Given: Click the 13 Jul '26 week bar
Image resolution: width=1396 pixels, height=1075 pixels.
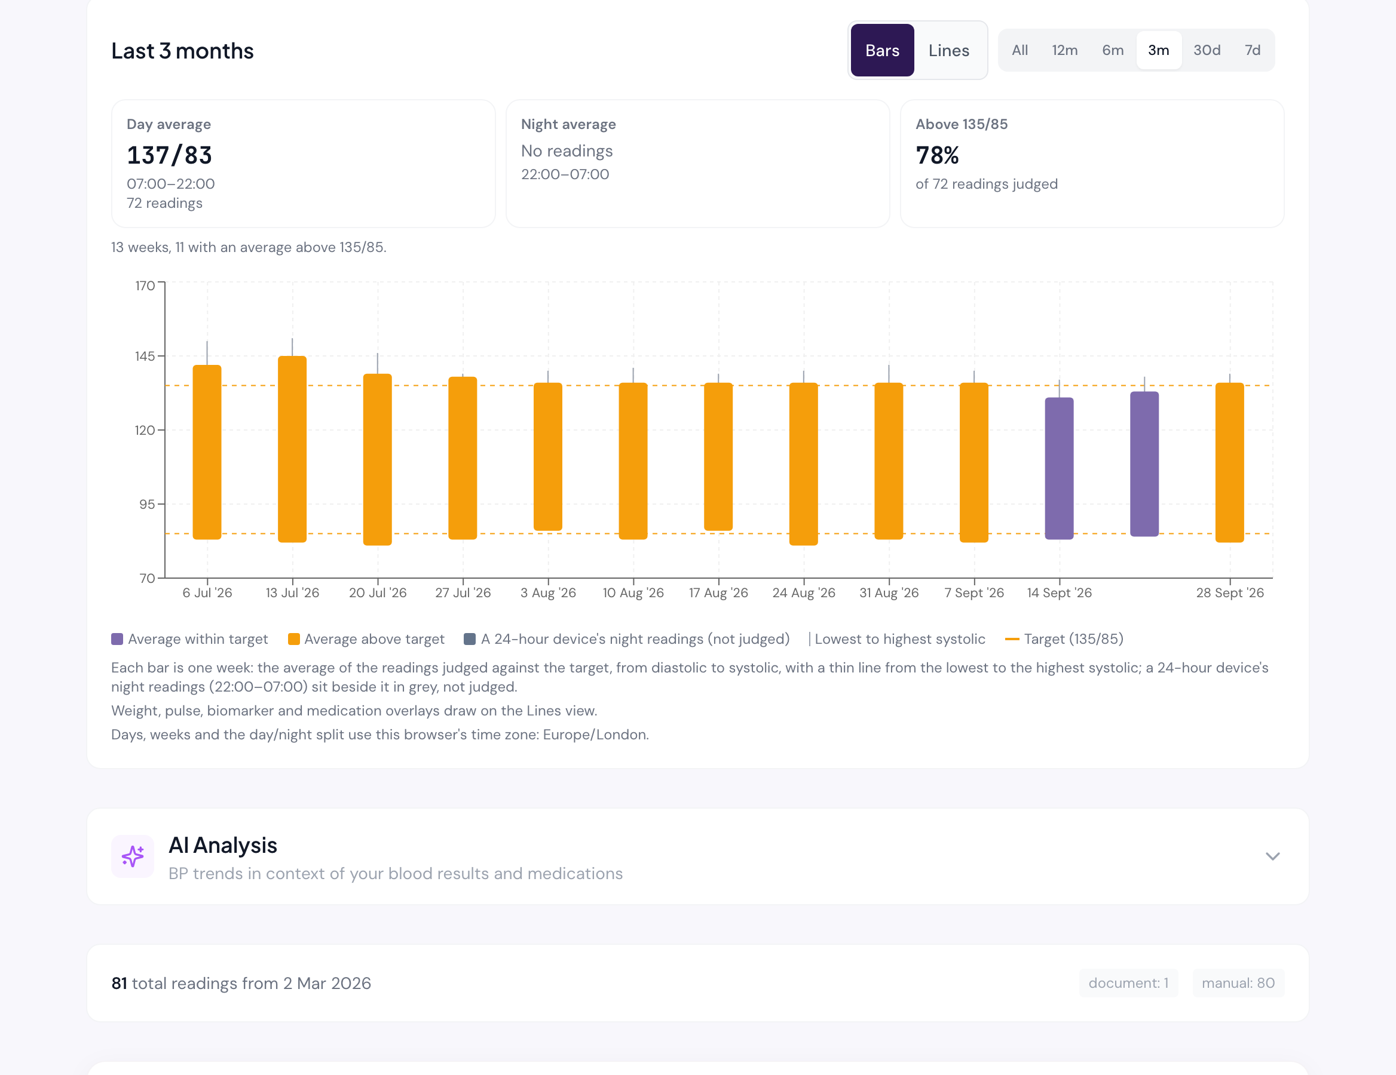Looking at the screenshot, I should [x=292, y=449].
